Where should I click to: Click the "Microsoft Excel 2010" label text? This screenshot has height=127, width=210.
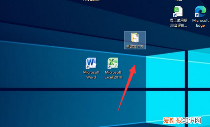coord(113,75)
